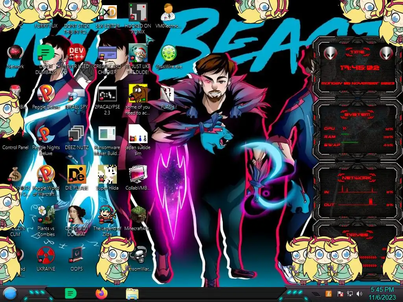Click the right alien head on the Time widget
403x302 pixels.
pos(386,53)
